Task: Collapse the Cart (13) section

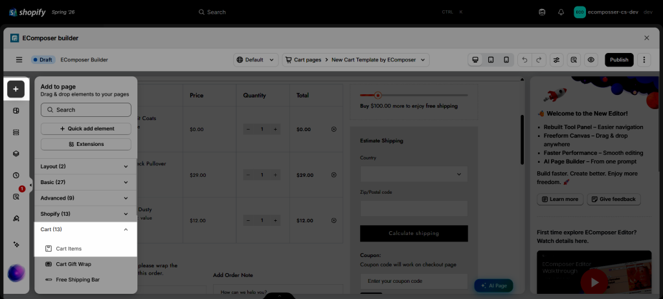Action: tap(85, 229)
